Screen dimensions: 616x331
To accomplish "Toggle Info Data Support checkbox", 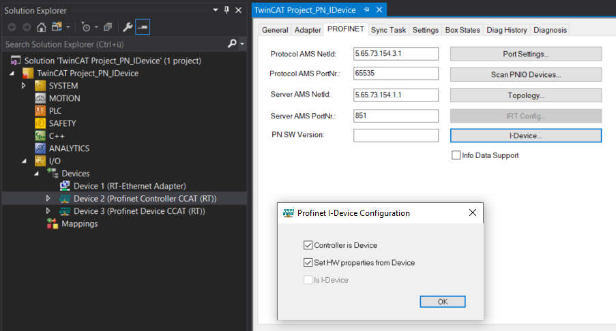I will tap(456, 155).
